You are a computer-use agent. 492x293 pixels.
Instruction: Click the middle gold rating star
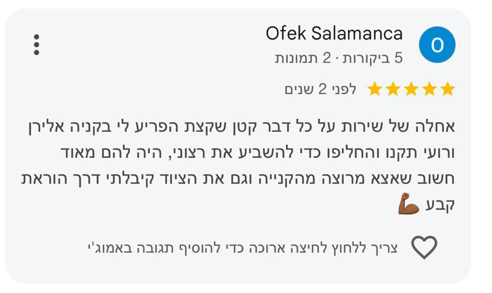411,89
